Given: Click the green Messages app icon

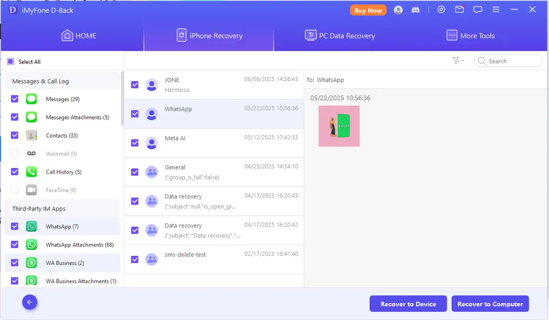Looking at the screenshot, I should point(31,99).
